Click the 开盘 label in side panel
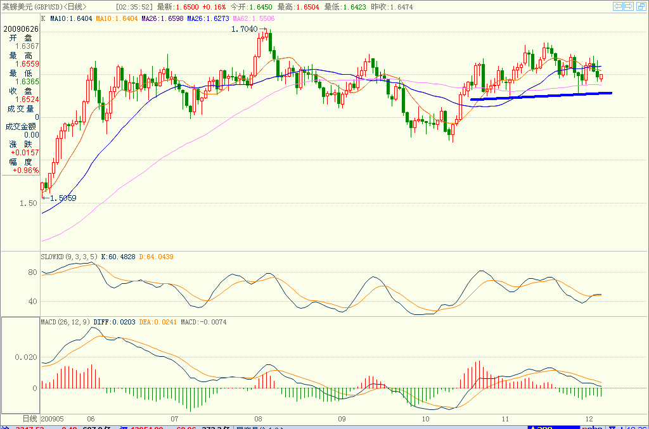 (x=21, y=38)
